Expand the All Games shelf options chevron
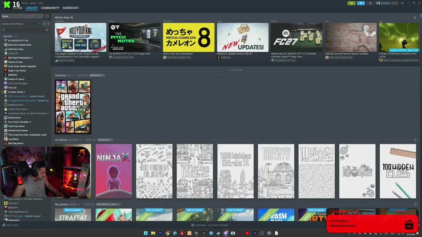The height and width of the screenshot is (237, 422). tap(80, 140)
